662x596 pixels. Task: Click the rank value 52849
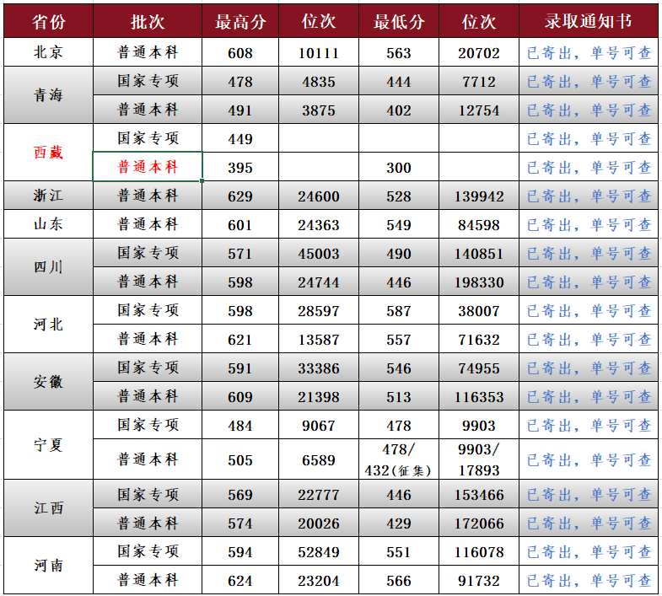pyautogui.click(x=319, y=552)
